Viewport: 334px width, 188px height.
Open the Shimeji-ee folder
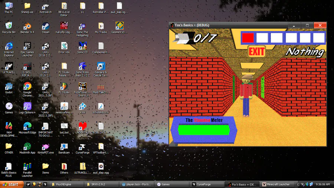[27, 8]
